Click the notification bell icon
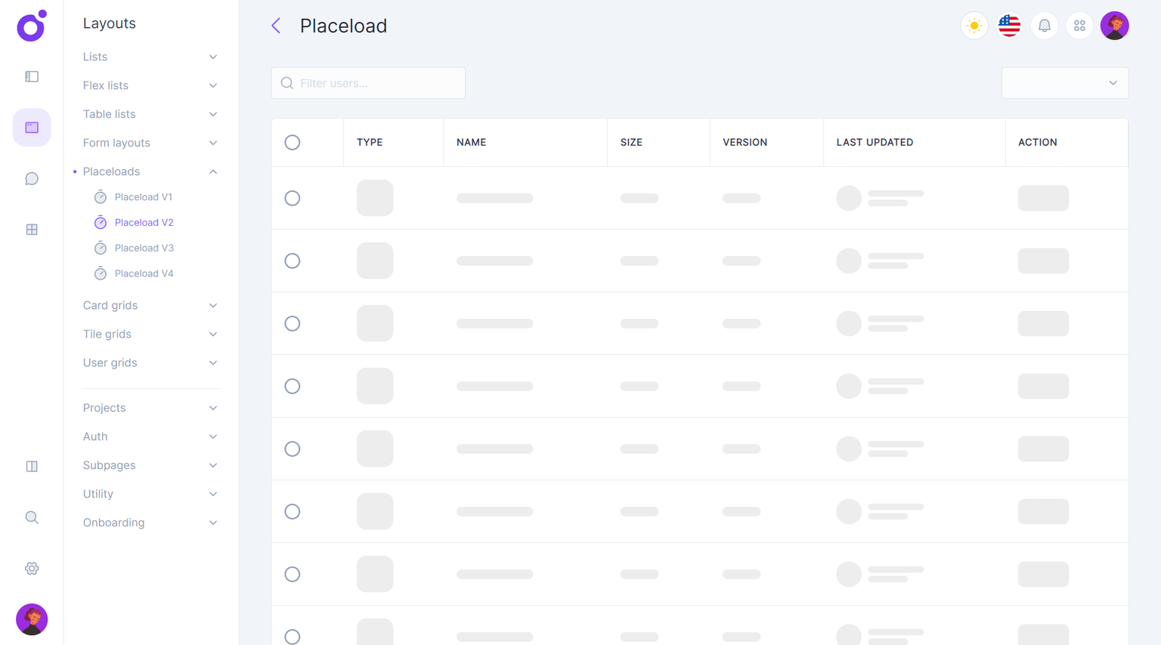 (1044, 26)
